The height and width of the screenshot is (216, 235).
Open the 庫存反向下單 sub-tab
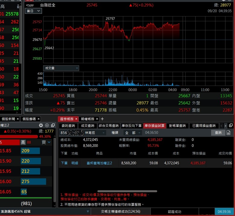[x=131, y=125]
